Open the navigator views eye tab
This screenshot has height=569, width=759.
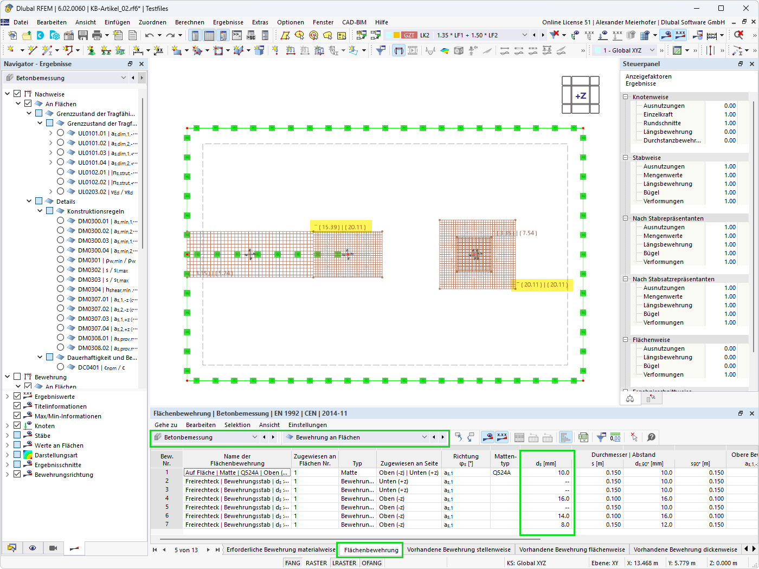point(33,548)
